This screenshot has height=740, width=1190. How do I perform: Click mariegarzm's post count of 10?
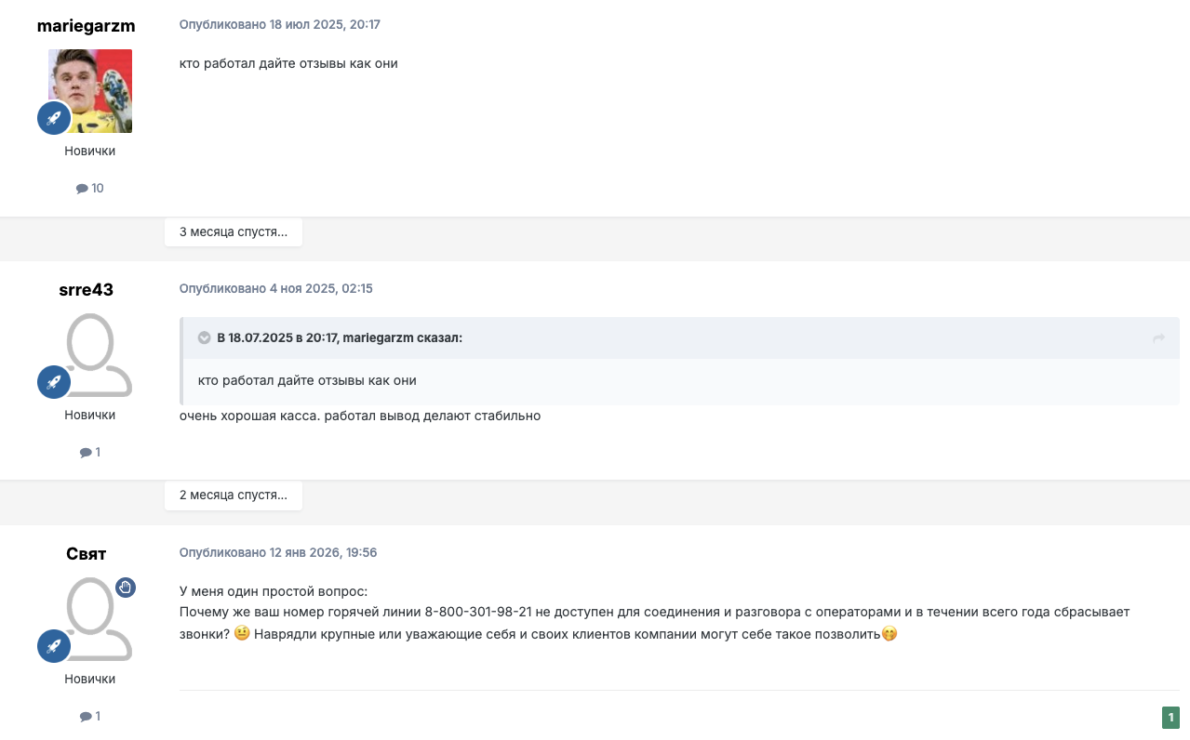[90, 188]
